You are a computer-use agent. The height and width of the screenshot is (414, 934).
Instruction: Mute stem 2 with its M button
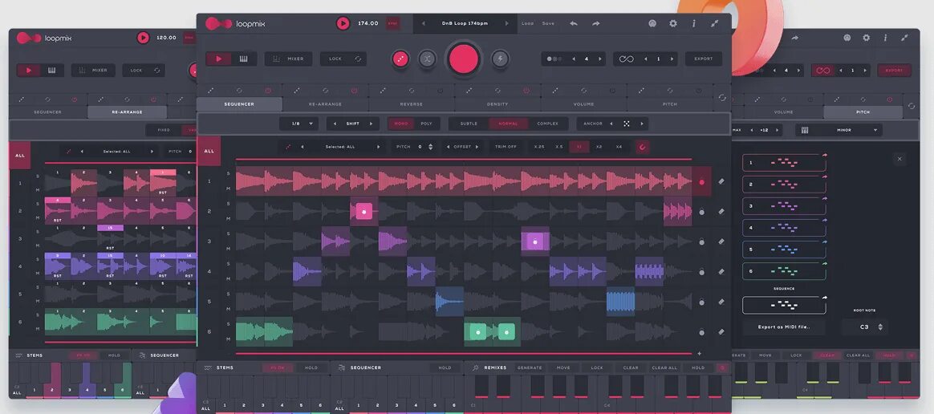[x=228, y=218]
